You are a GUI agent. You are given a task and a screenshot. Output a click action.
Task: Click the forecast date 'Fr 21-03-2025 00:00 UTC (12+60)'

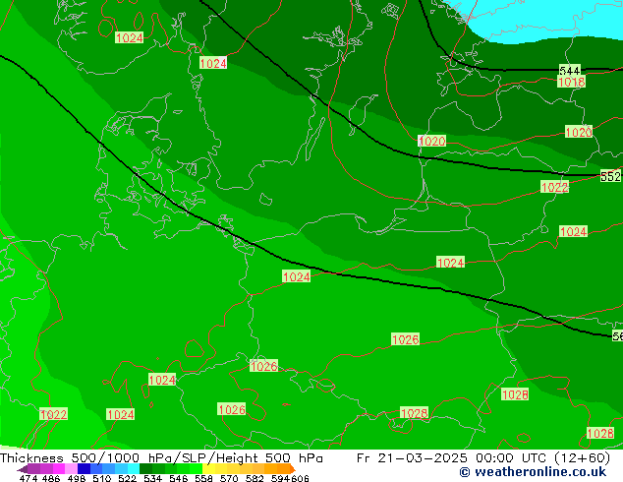click(483, 458)
